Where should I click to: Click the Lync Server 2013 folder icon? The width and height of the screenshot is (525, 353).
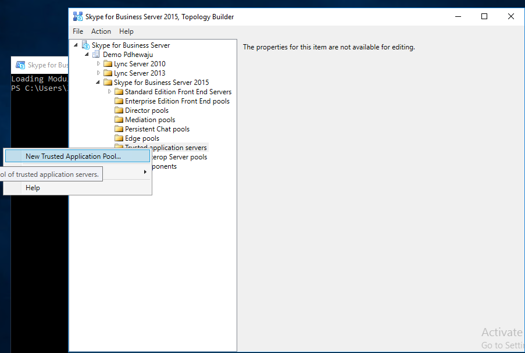[x=108, y=73]
